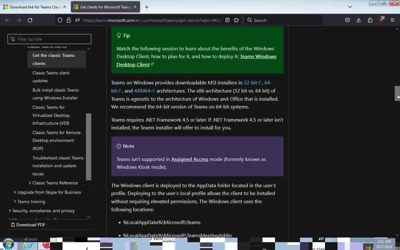Click the %LocalAppData%\Microsoft\Teams path text
Screen dimensions: 400x250
point(162,222)
